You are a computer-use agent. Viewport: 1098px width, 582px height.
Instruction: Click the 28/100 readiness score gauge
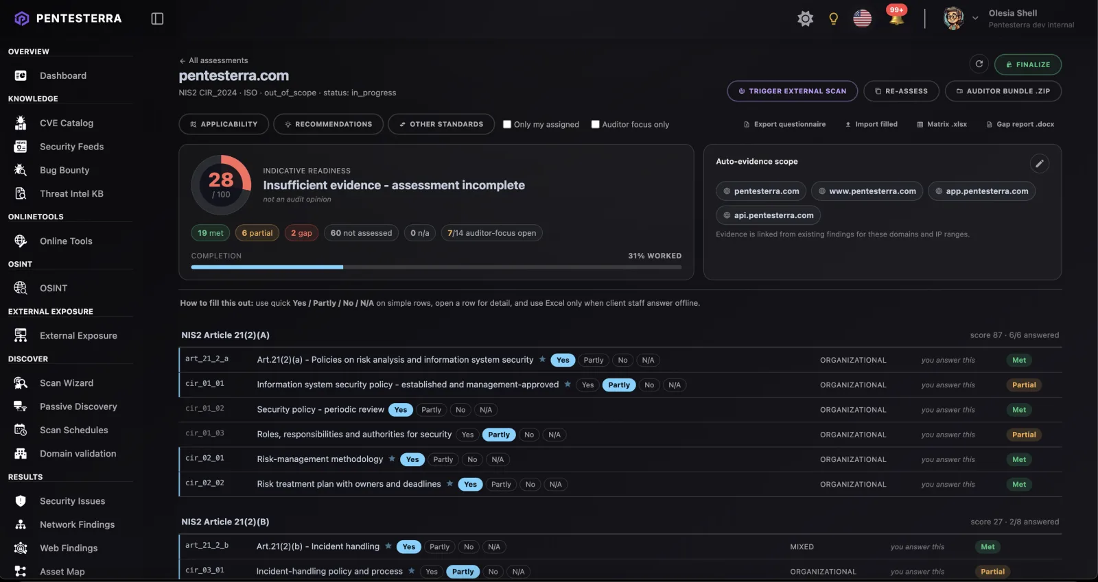pyautogui.click(x=221, y=185)
